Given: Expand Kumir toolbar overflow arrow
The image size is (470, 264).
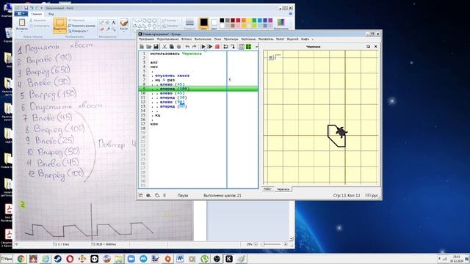Looking at the screenshot, I should [256, 47].
